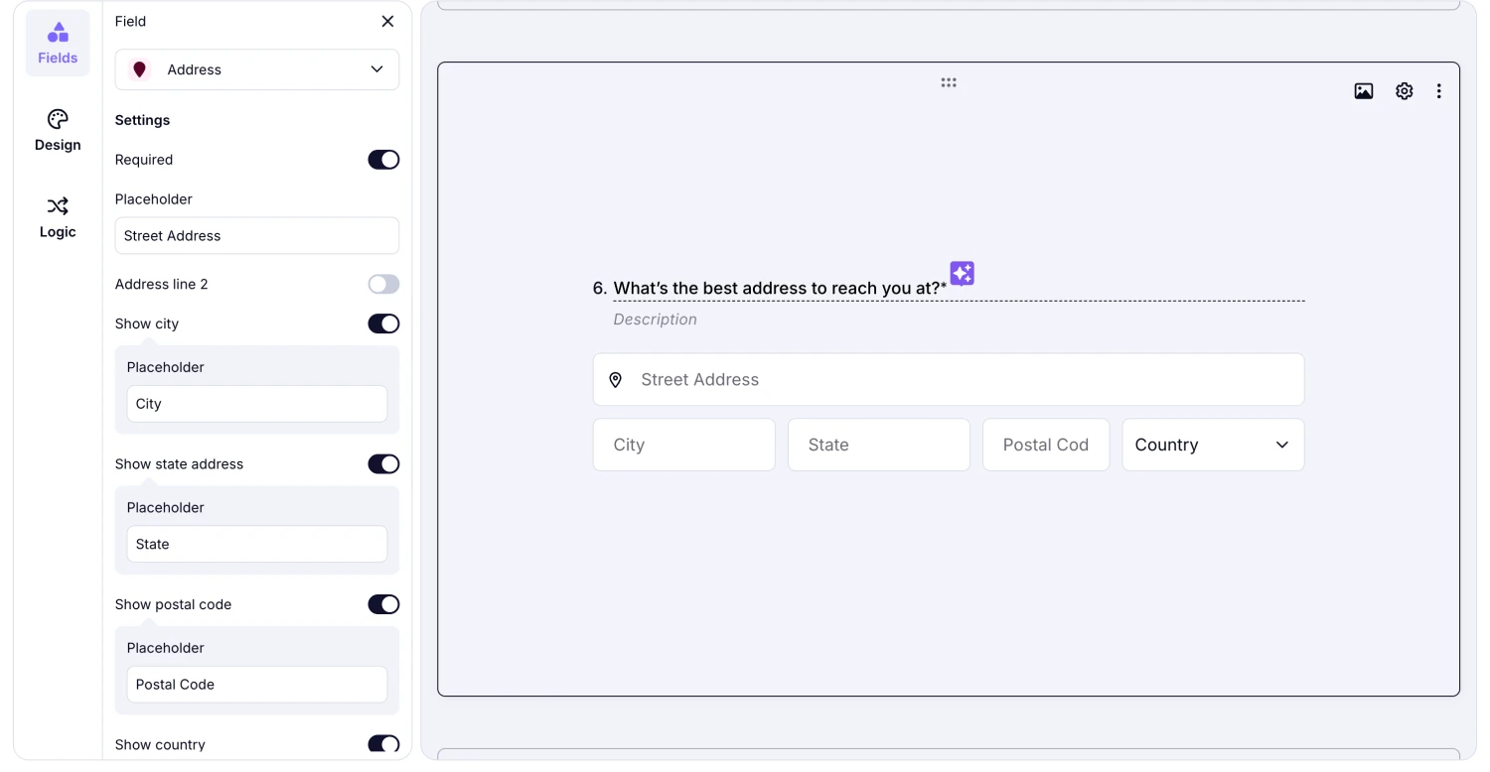Open question settings via gear icon
This screenshot has width=1490, height=772.
click(1404, 90)
